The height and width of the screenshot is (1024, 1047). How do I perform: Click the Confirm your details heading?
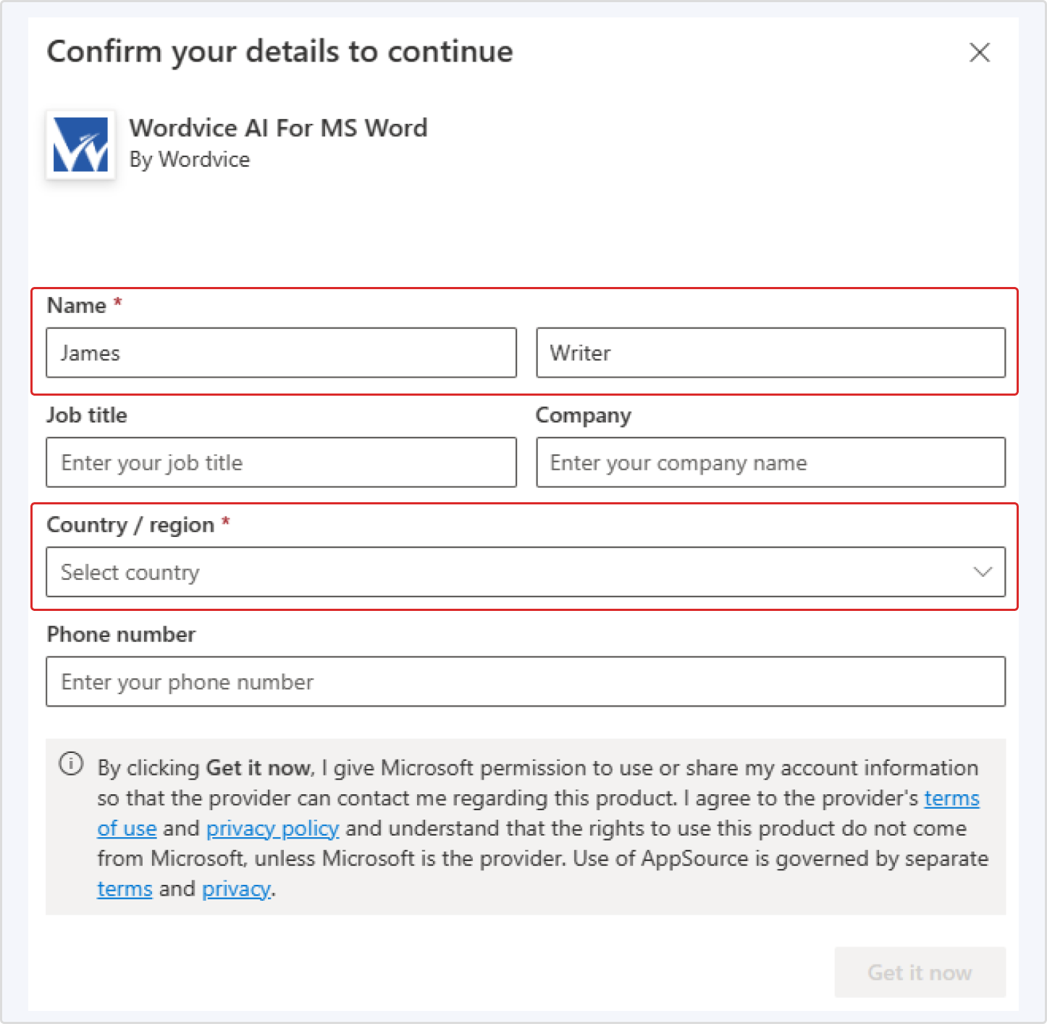(279, 51)
